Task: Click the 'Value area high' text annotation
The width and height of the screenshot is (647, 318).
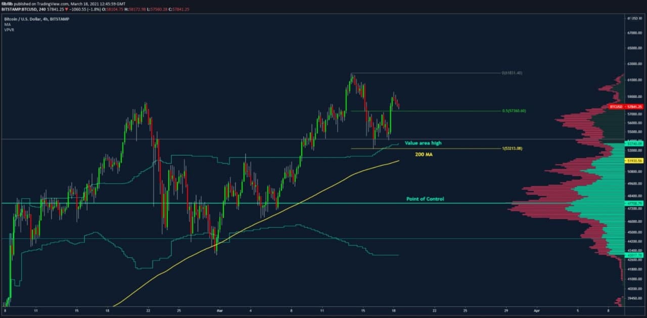Action: pos(423,143)
